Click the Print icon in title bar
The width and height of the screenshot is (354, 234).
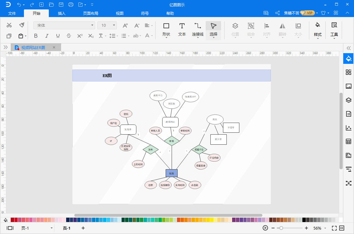point(71,4)
